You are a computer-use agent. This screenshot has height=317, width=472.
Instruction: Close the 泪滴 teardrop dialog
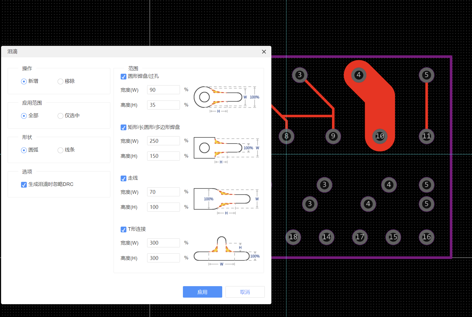[x=264, y=52]
